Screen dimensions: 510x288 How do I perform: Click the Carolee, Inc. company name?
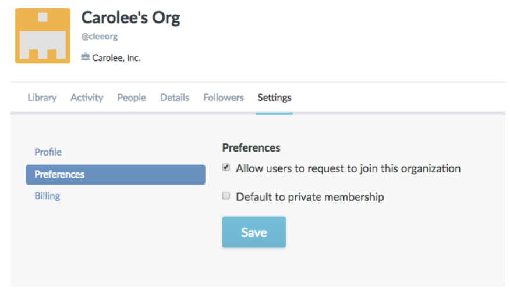point(116,58)
